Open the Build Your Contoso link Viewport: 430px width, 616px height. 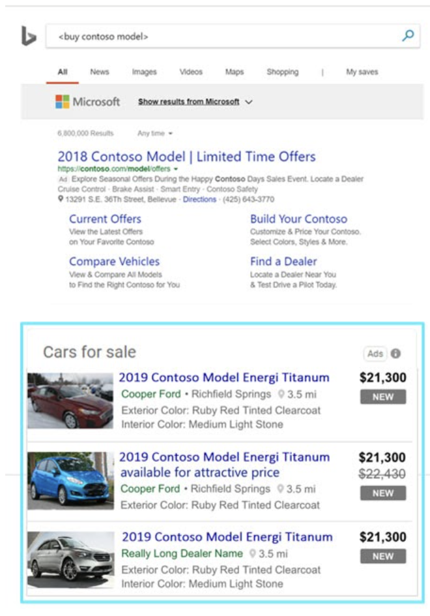(298, 219)
